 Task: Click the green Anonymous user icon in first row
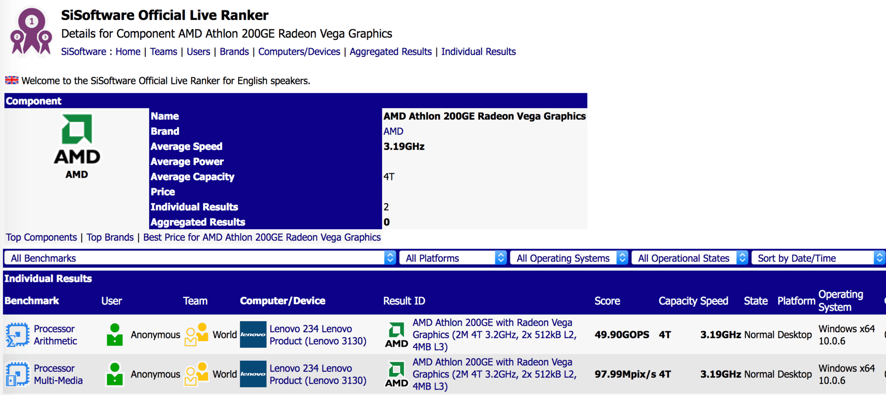point(114,335)
